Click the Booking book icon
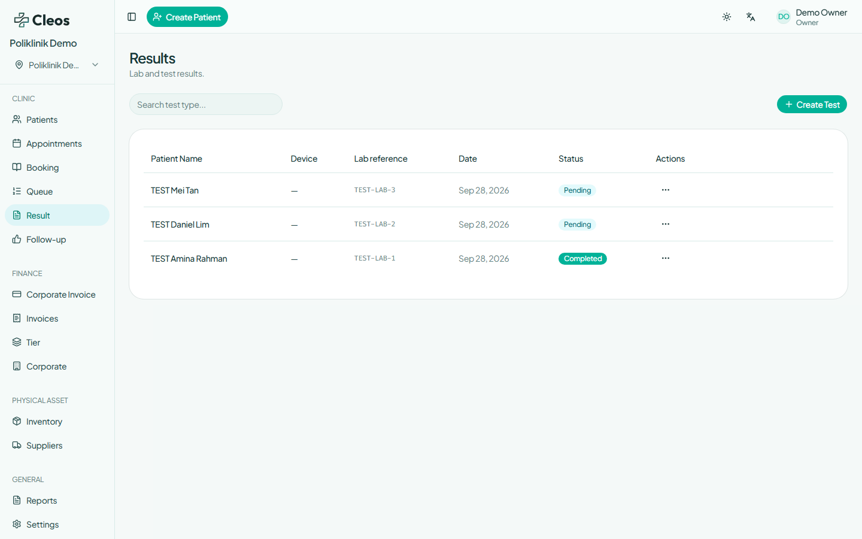 [17, 167]
